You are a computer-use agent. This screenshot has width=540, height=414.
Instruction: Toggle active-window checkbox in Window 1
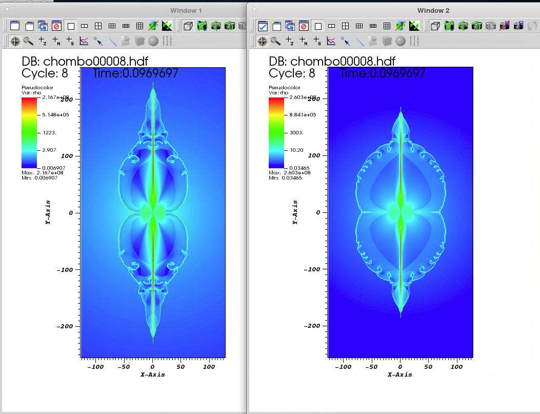pyautogui.click(x=15, y=26)
